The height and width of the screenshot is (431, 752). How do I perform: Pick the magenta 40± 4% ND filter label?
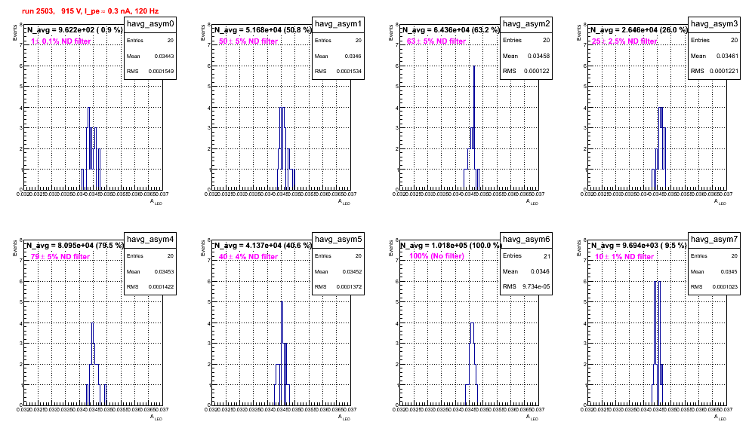pos(248,257)
